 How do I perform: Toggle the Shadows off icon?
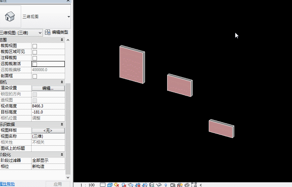pyautogui.click(x=124, y=185)
